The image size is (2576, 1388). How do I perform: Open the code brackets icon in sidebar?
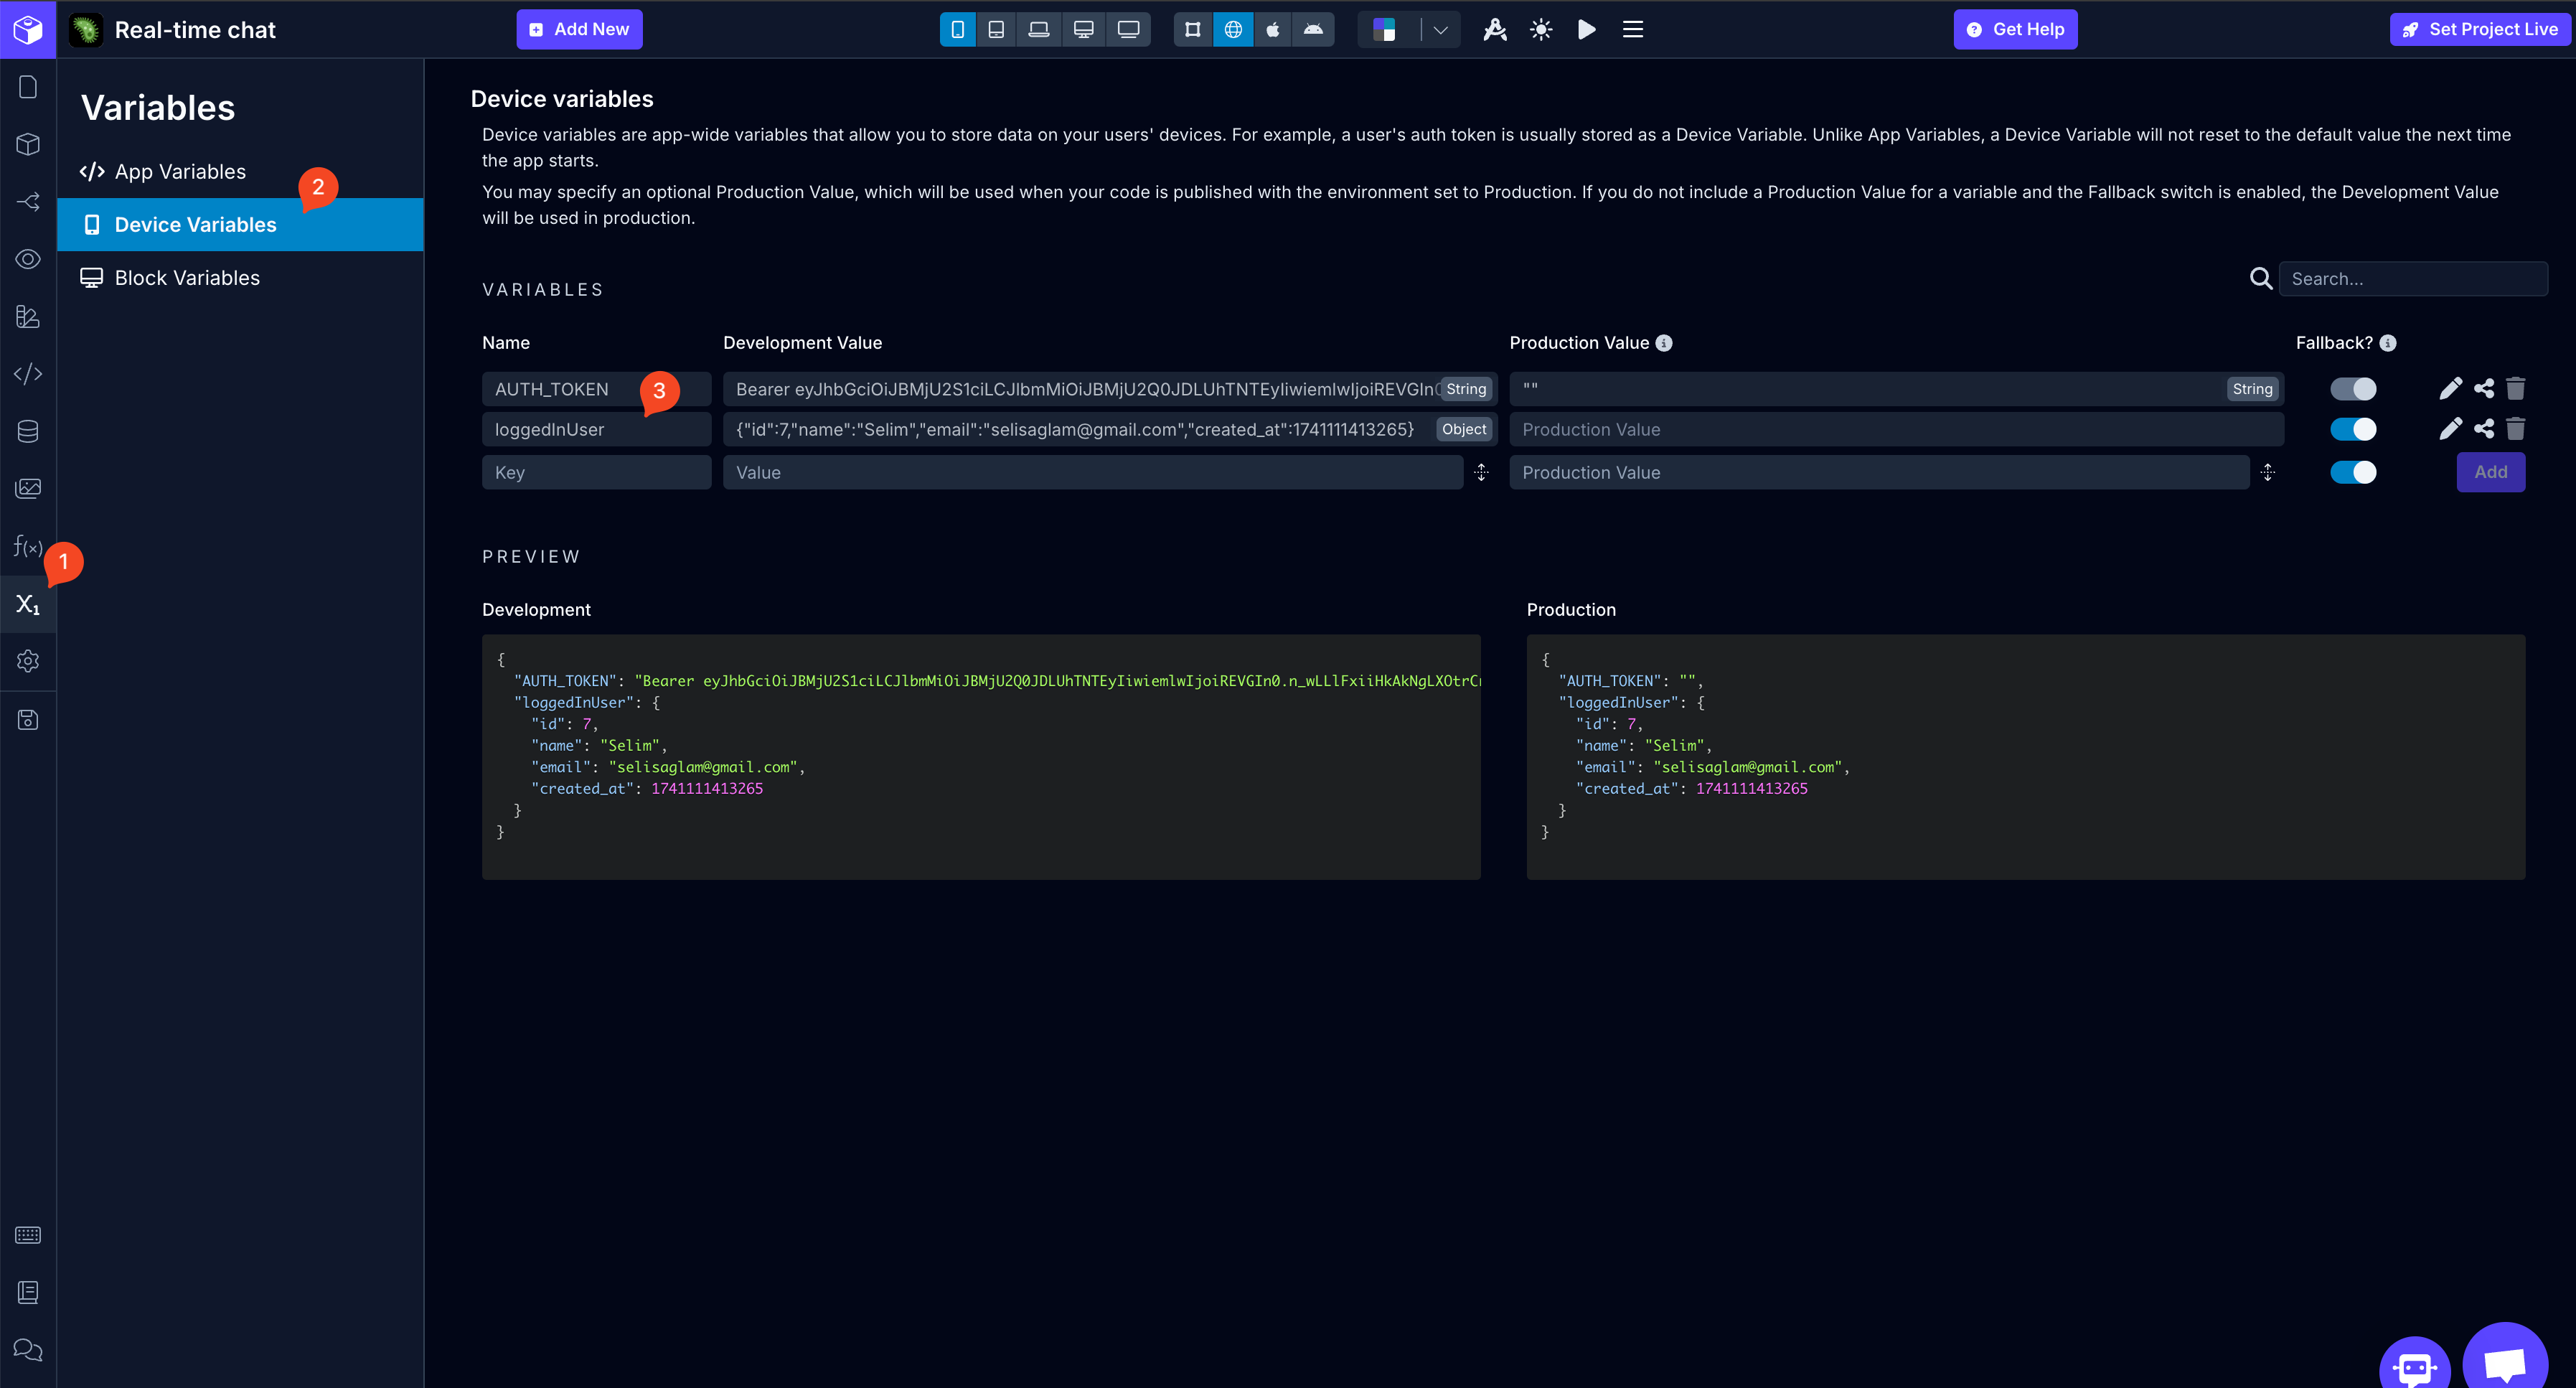point(28,374)
